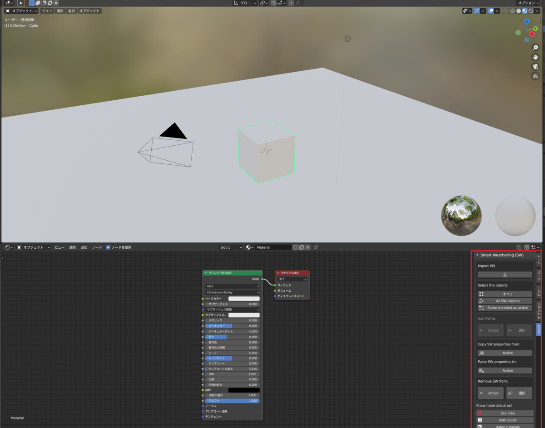The image size is (545, 428).
Task: Toggle X-ray display in viewport
Action: [505, 11]
